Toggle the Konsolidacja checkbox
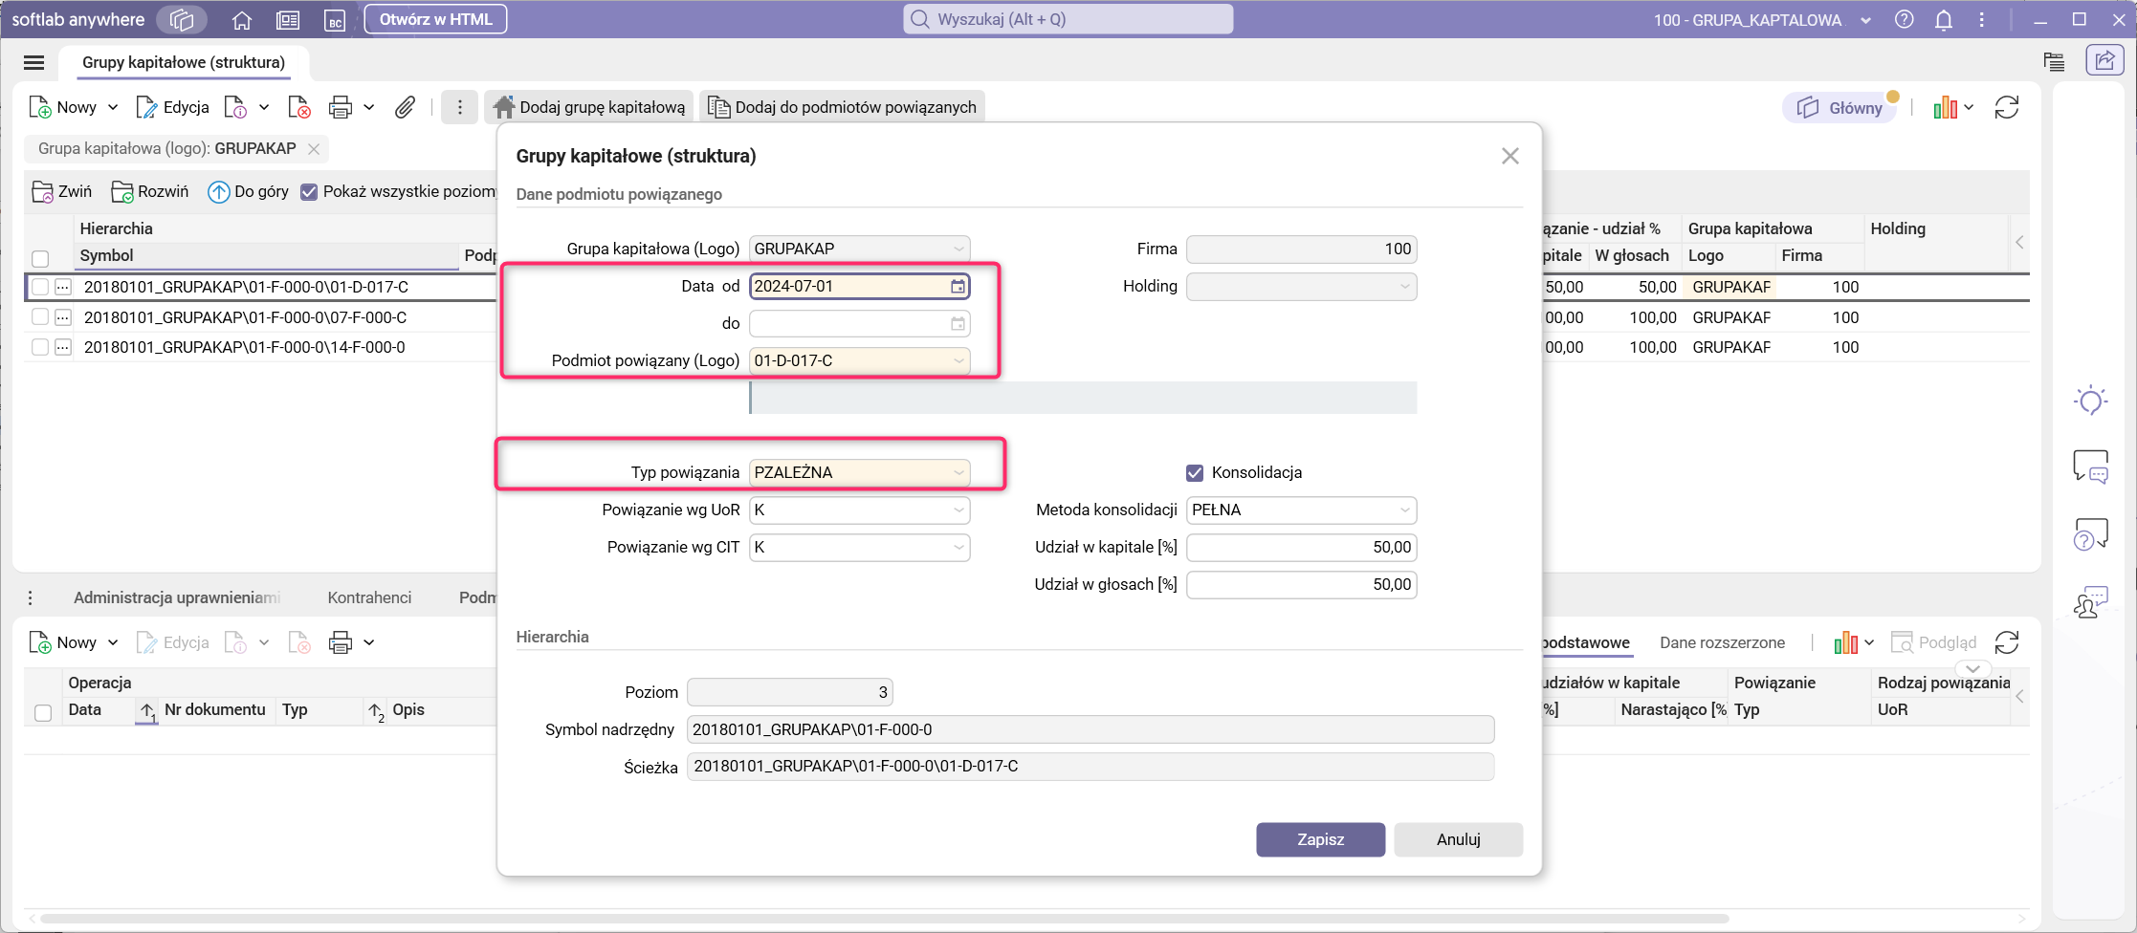The width and height of the screenshot is (2137, 933). pyautogui.click(x=1195, y=473)
